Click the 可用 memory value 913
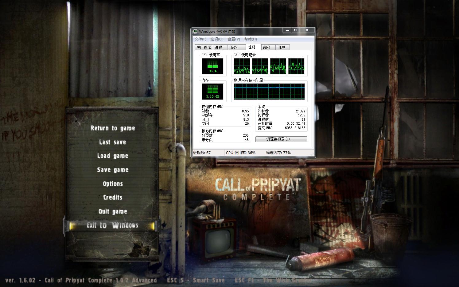The width and height of the screenshot is (459, 287). 246,120
